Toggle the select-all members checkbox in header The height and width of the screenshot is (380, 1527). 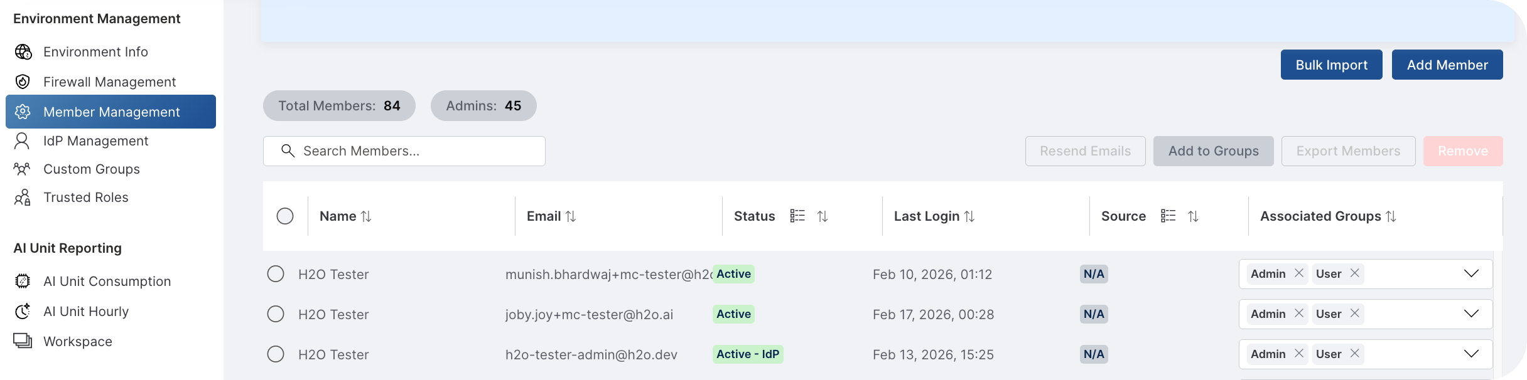coord(285,216)
